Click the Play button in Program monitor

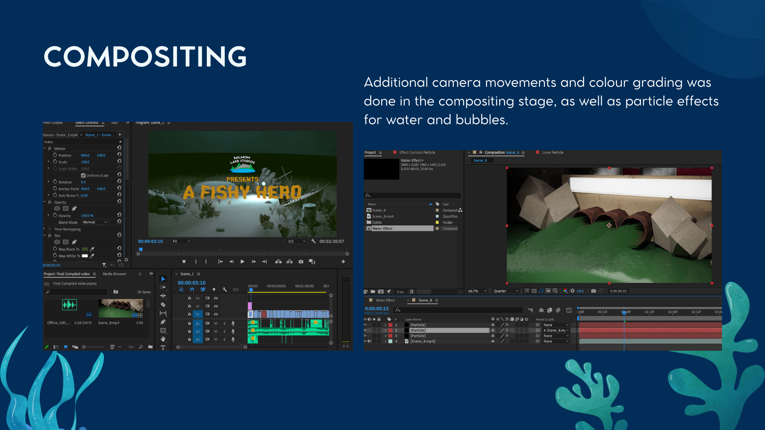[242, 262]
